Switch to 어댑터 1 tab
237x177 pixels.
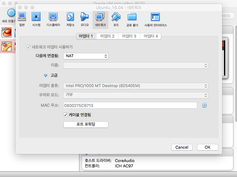coord(86,36)
